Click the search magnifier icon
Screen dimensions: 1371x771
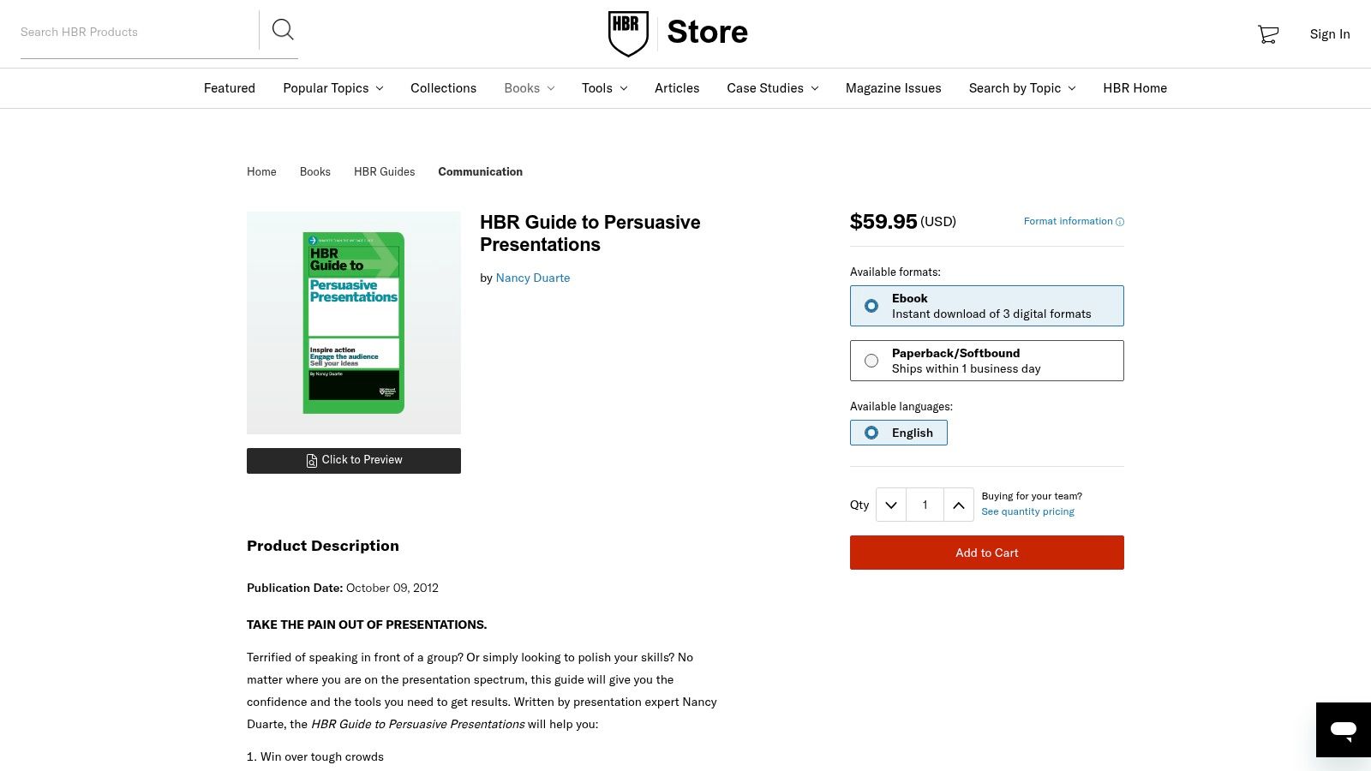tap(283, 30)
